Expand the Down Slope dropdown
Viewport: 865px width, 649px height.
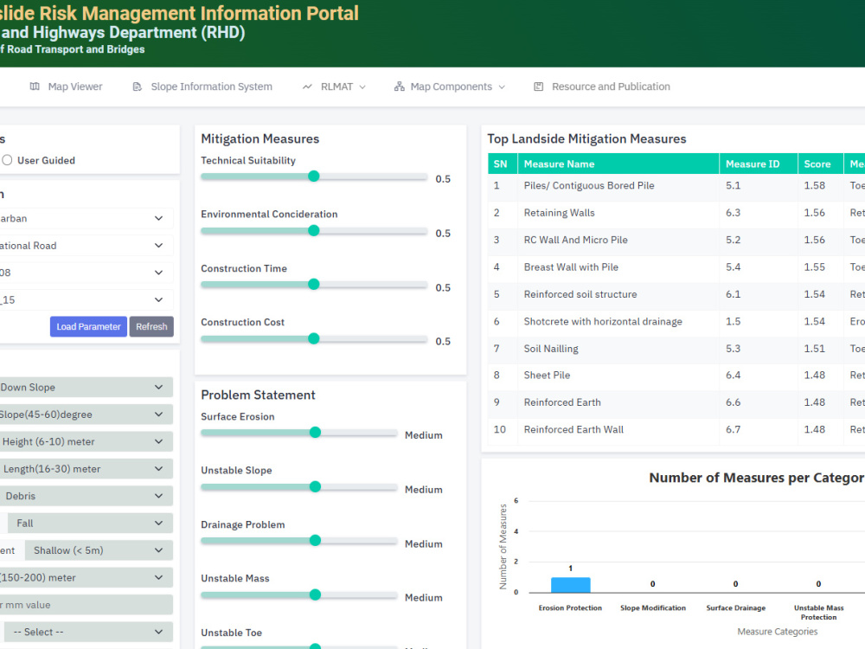(x=86, y=388)
